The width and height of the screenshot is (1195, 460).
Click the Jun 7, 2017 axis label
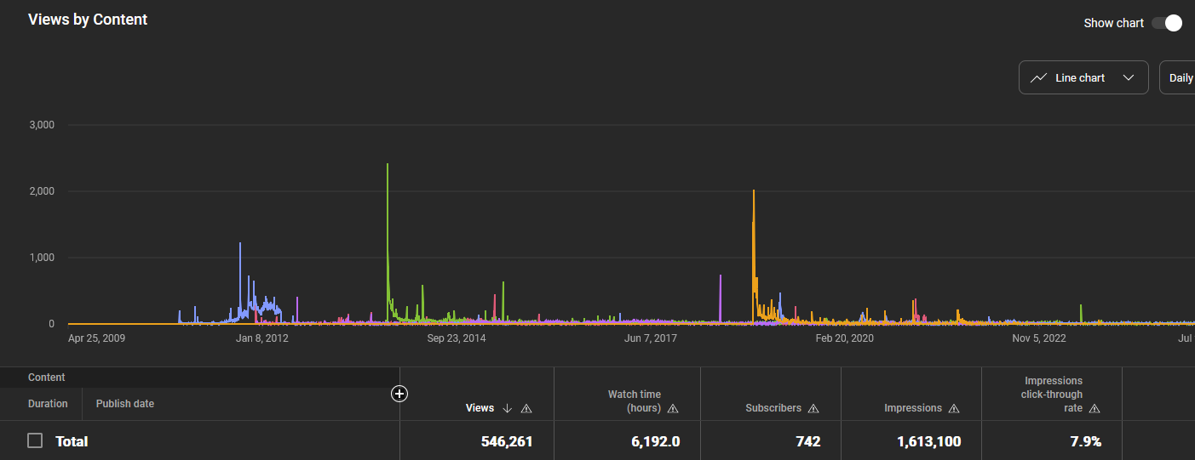click(x=651, y=338)
